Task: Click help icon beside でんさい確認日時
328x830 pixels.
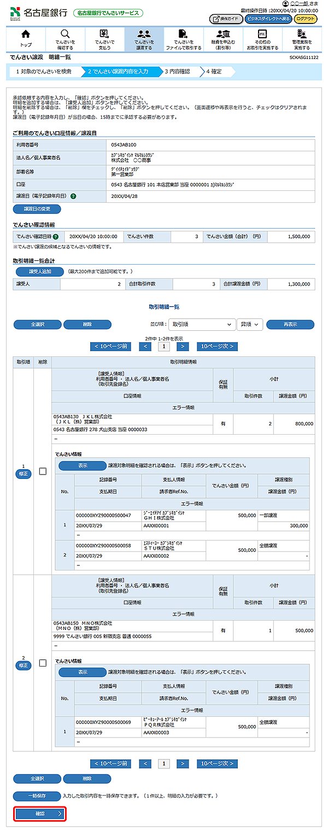Action: pos(56,237)
